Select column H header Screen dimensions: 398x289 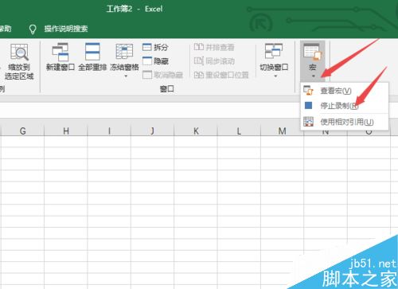tap(66, 131)
